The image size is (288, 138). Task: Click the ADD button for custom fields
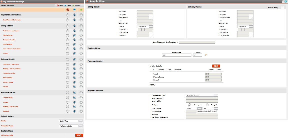(x=79, y=135)
